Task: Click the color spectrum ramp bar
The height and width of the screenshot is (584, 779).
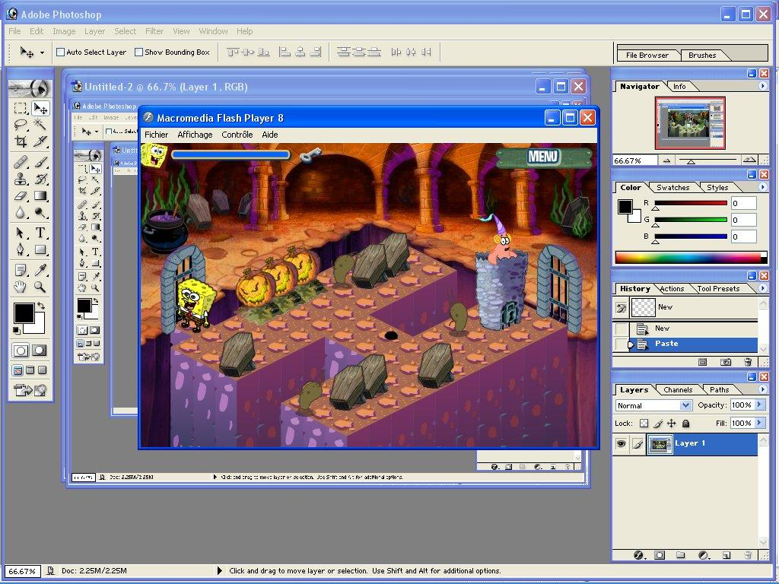Action: click(x=691, y=257)
